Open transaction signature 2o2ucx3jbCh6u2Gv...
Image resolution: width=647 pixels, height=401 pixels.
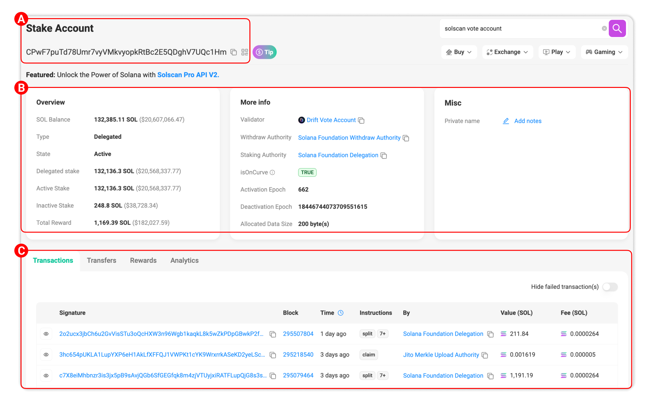[x=161, y=334]
